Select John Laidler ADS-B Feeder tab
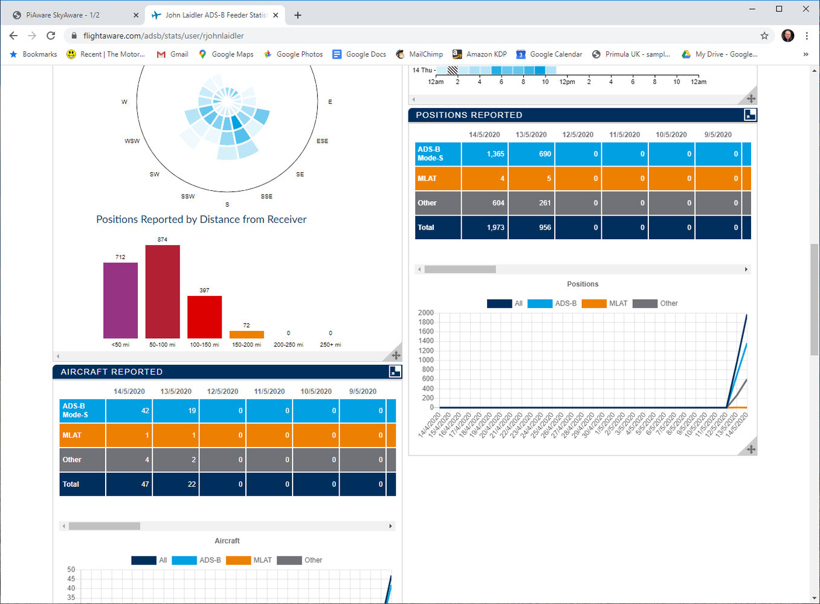The height and width of the screenshot is (604, 820). 215,15
